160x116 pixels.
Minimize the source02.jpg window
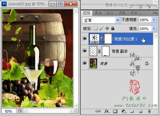pos(52,4)
